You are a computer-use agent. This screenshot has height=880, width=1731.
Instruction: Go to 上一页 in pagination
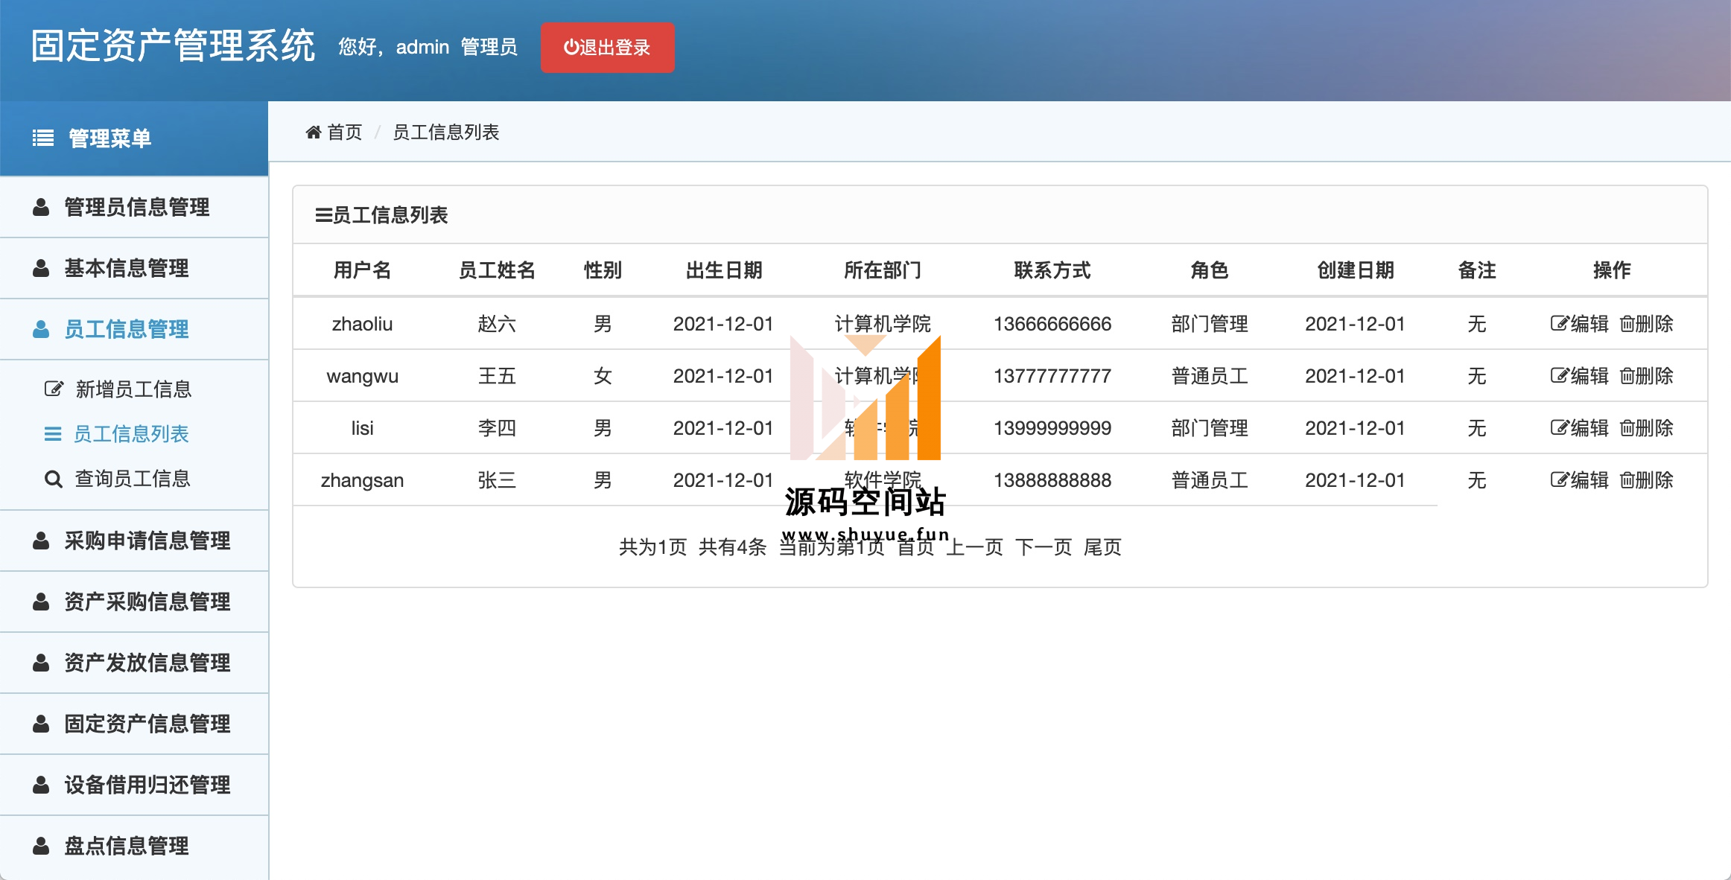pos(974,547)
